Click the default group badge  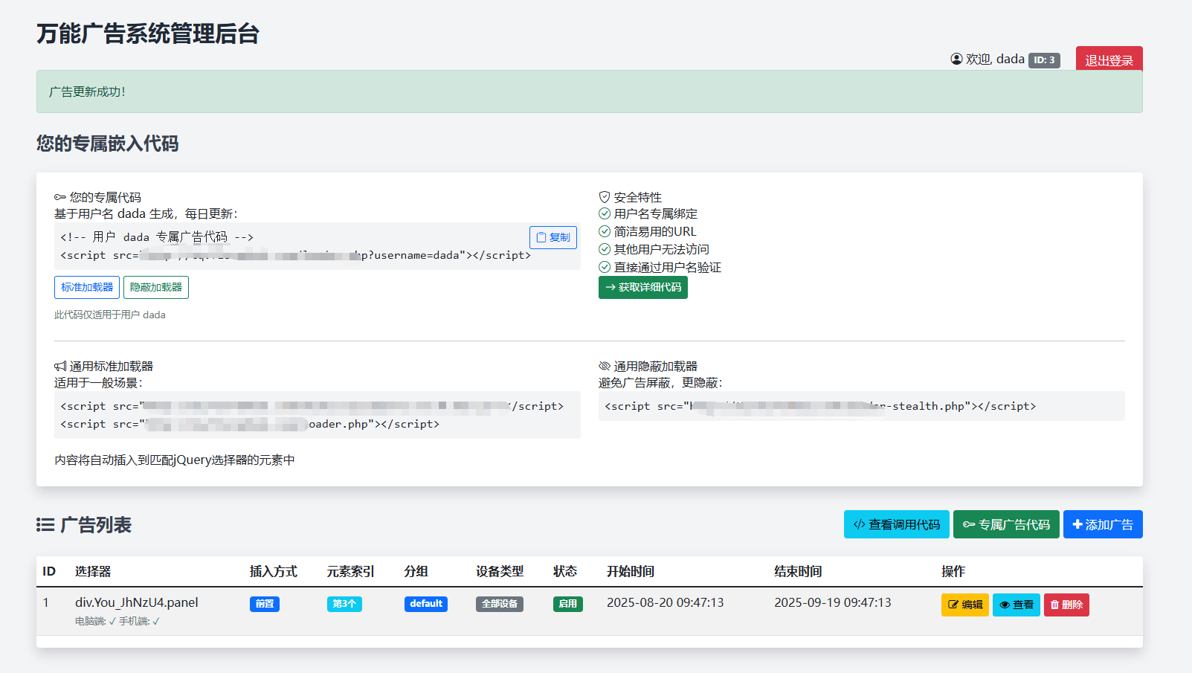click(426, 604)
